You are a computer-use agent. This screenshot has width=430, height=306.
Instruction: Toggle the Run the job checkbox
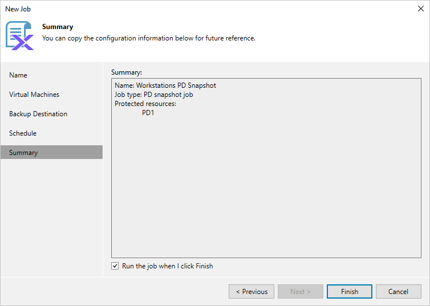(x=116, y=266)
